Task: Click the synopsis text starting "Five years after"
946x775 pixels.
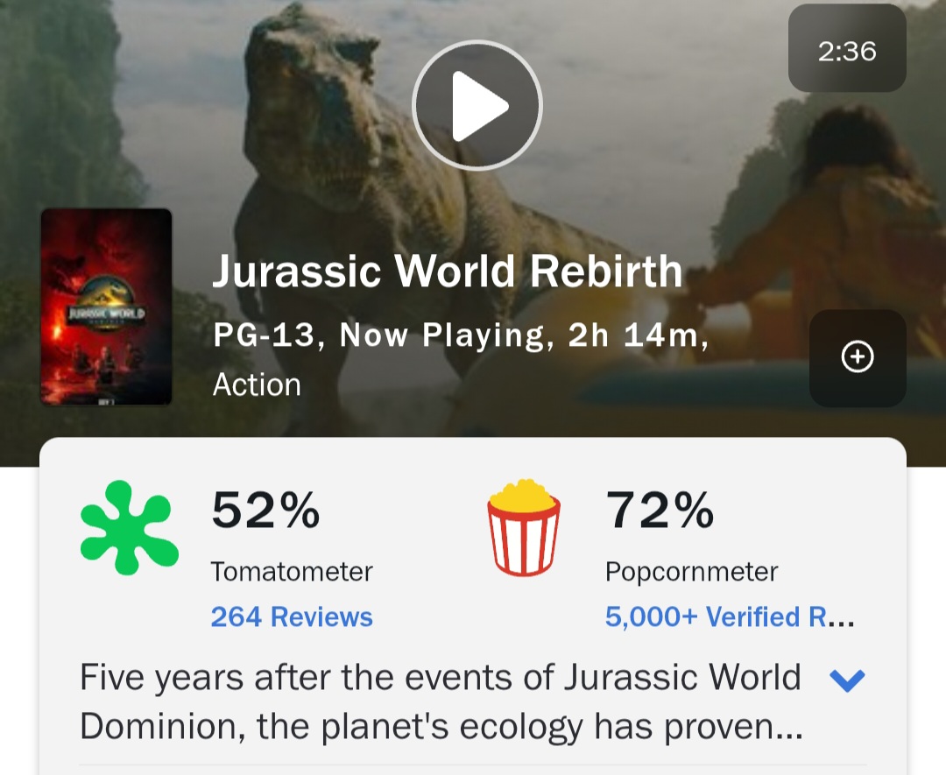Action: (441, 701)
